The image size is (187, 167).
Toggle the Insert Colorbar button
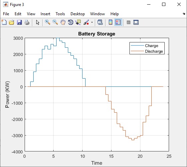pos(110,22)
